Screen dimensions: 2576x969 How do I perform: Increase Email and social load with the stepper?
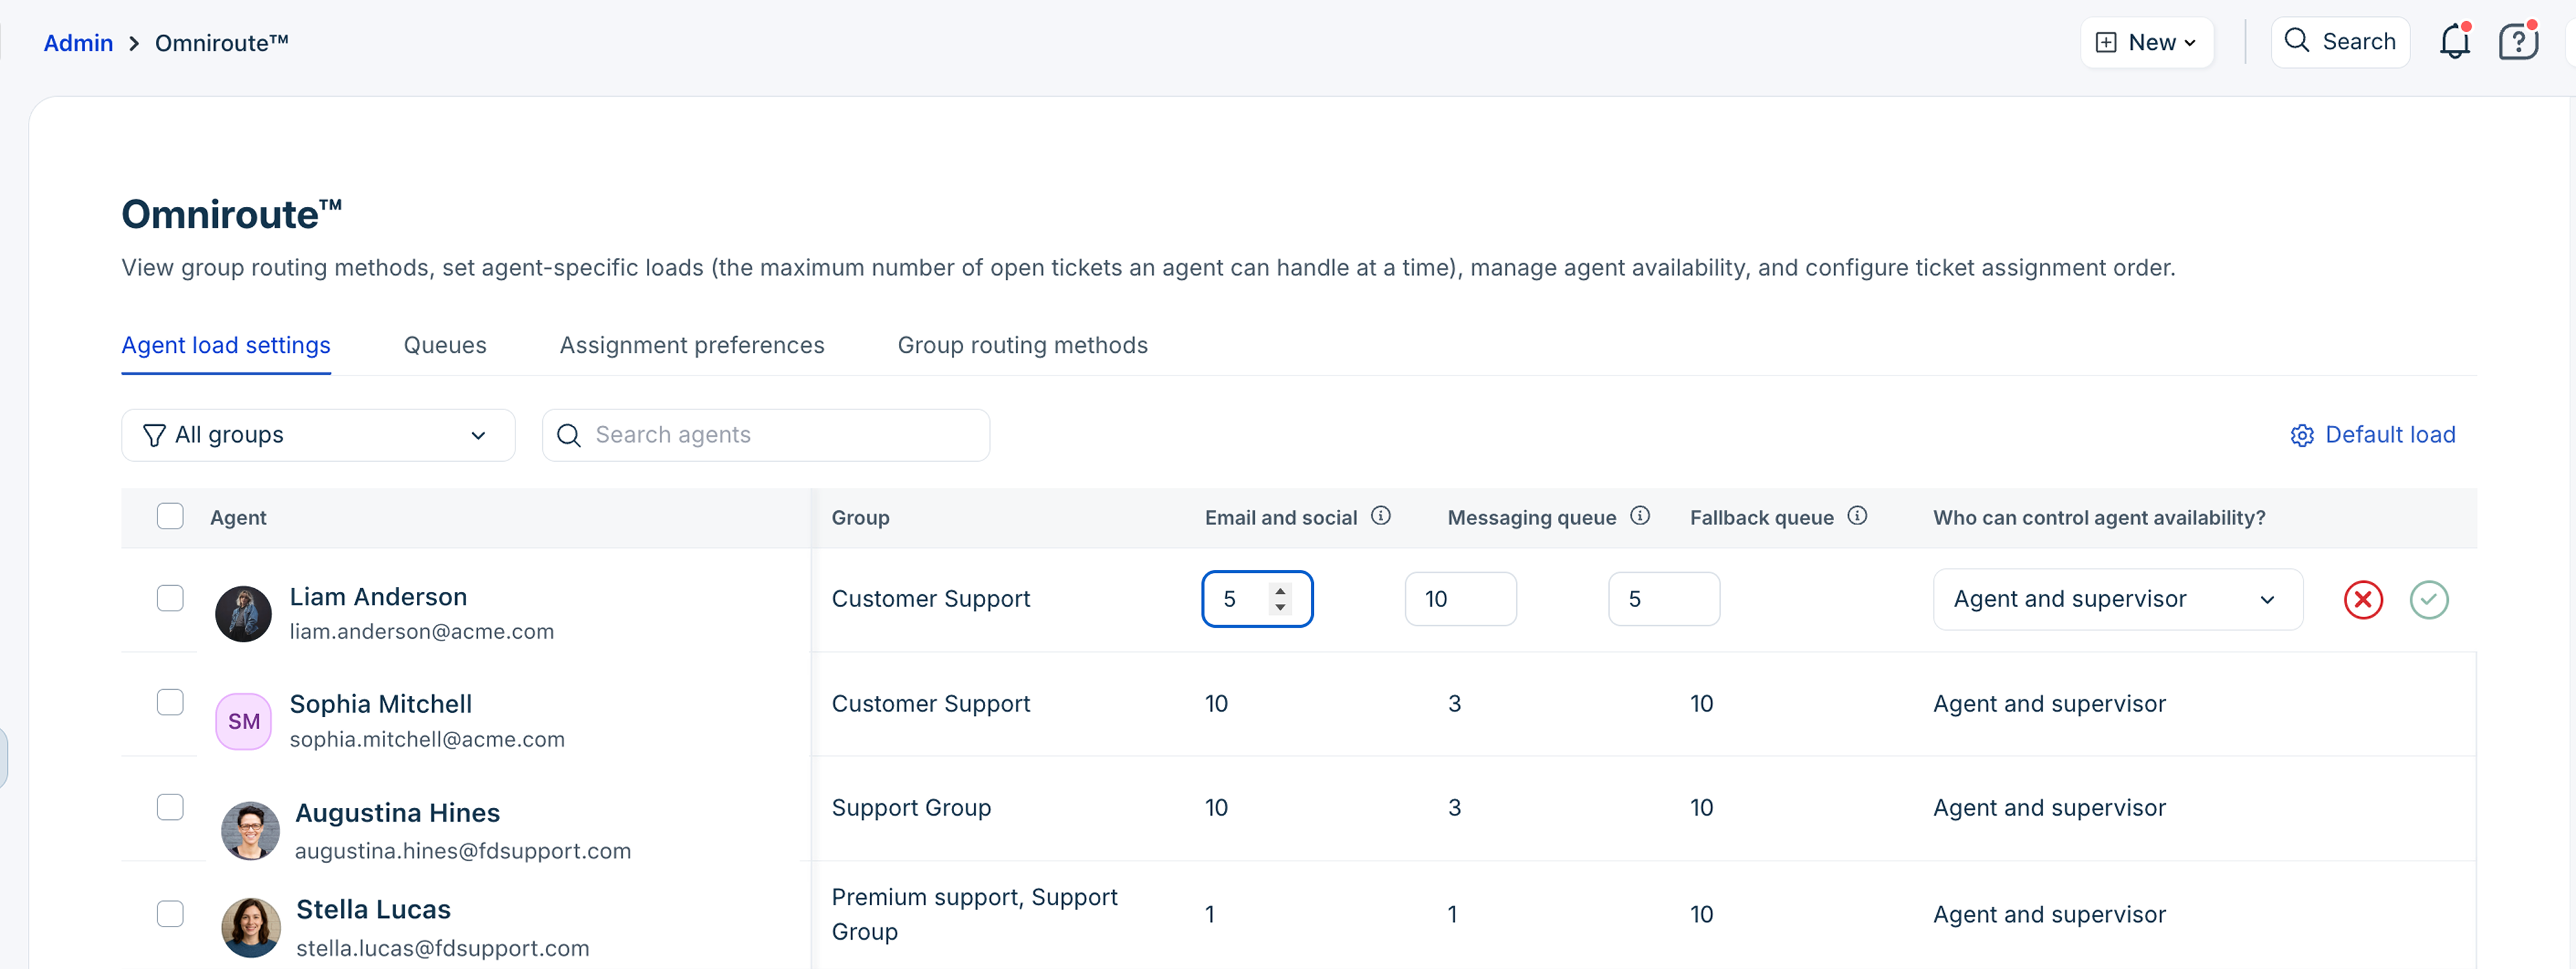[1280, 591]
